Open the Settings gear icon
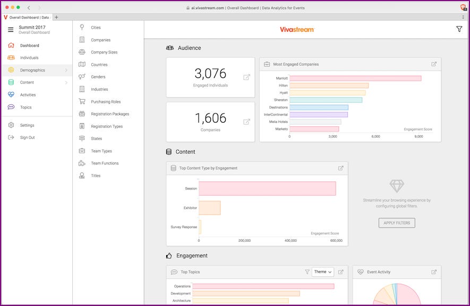This screenshot has width=470, height=306. 11,125
